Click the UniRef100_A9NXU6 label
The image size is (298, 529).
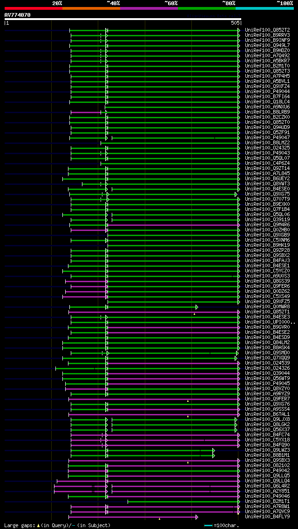coord(267,107)
